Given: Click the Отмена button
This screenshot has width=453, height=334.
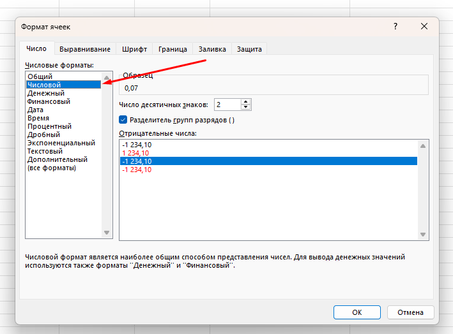Looking at the screenshot, I should (x=410, y=312).
